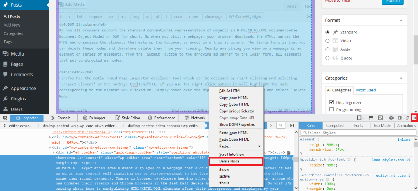The height and width of the screenshot is (191, 418).
Task: Expand the margin property in Rules
Action: pos(307,189)
